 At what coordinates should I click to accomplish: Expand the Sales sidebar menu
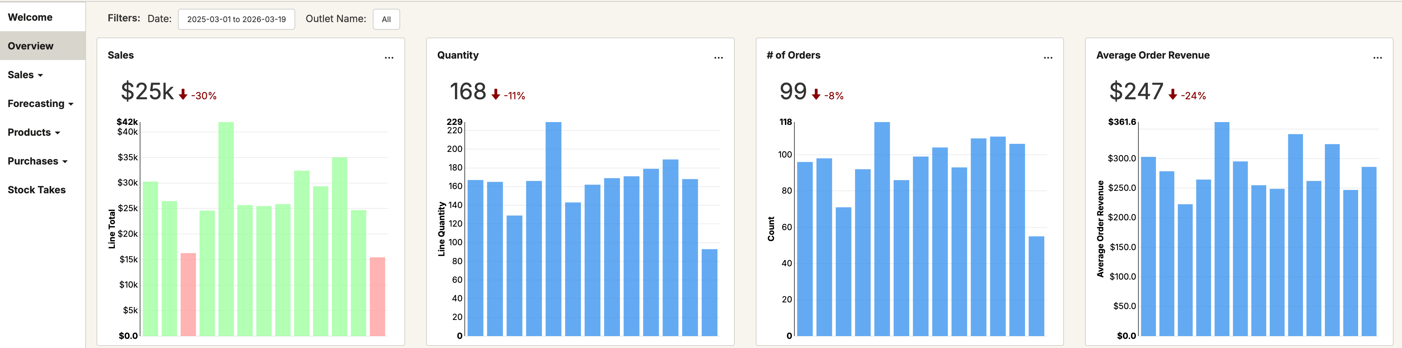[25, 75]
